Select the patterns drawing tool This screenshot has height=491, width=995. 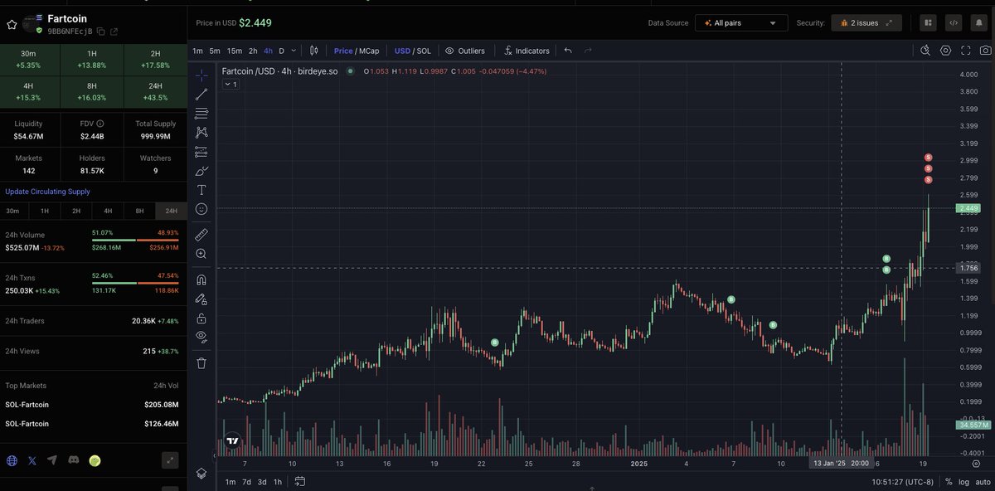click(x=201, y=132)
